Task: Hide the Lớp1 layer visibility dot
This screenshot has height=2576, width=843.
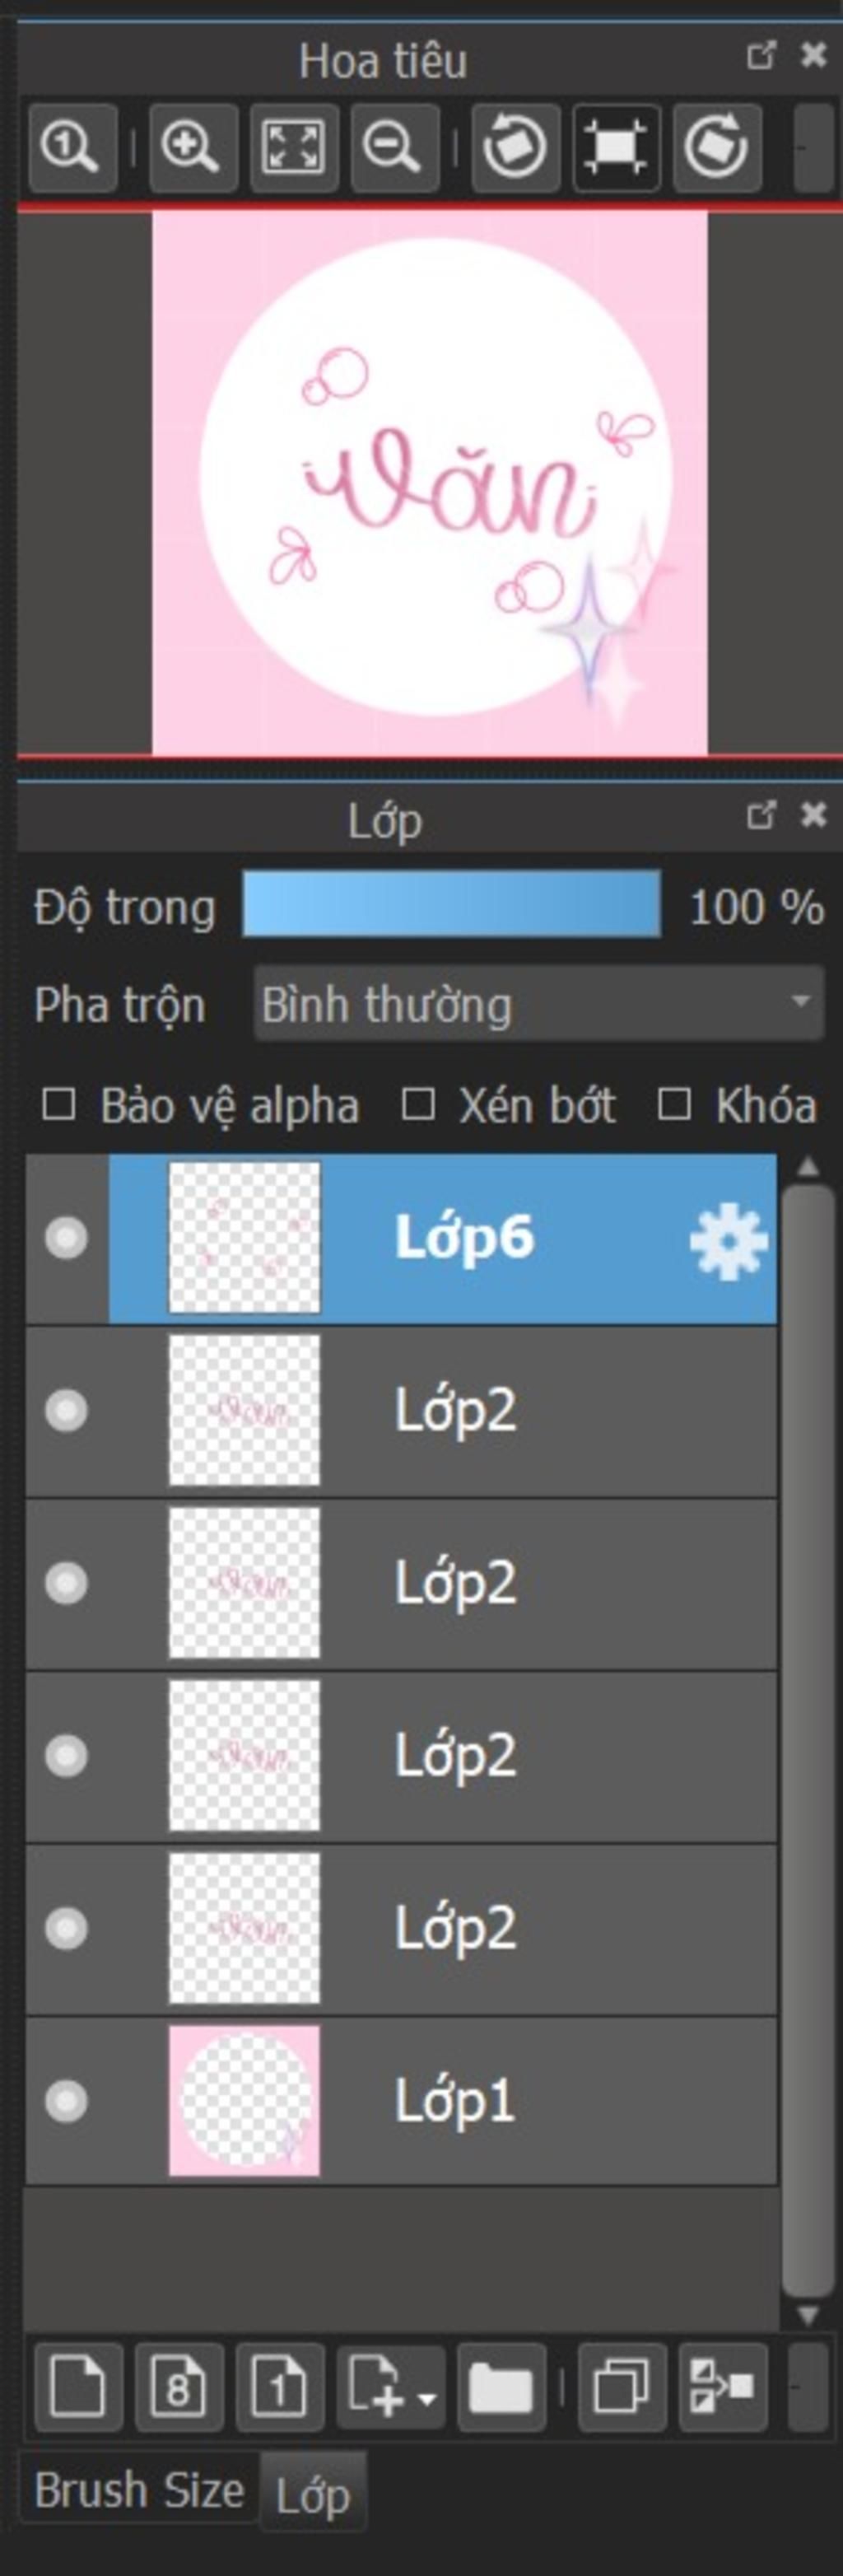Action: (x=66, y=2100)
